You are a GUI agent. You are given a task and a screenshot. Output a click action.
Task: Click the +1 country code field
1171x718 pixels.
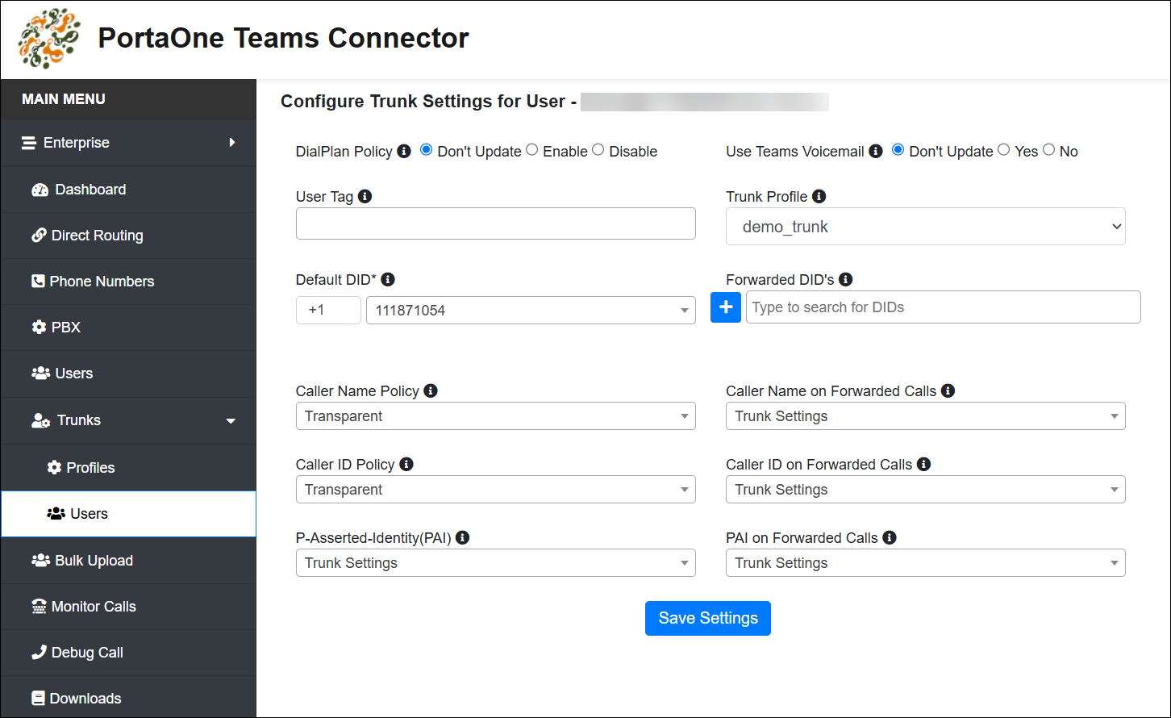[328, 310]
